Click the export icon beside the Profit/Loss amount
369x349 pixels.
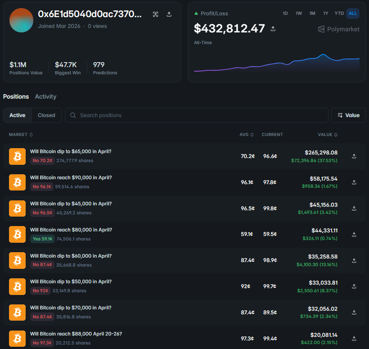point(273,28)
